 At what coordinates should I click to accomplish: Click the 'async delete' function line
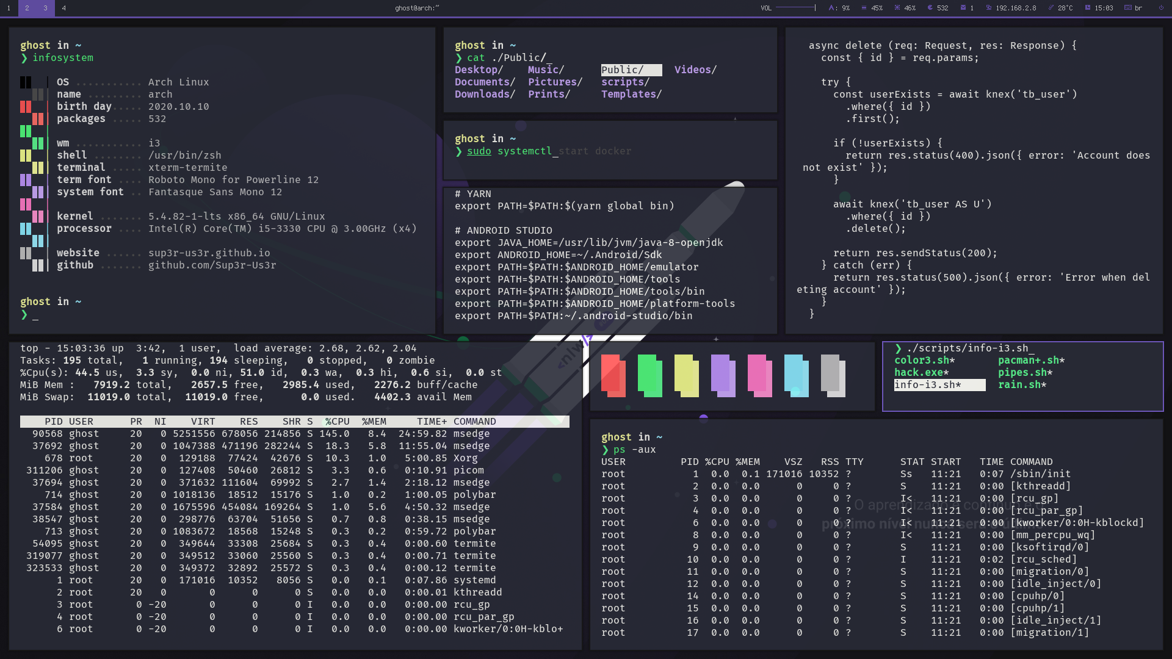click(942, 46)
